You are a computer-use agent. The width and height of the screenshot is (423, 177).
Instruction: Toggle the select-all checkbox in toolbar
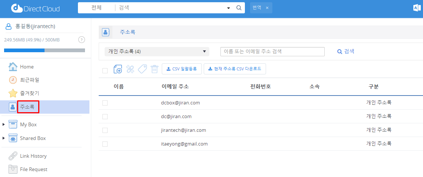coord(105,70)
